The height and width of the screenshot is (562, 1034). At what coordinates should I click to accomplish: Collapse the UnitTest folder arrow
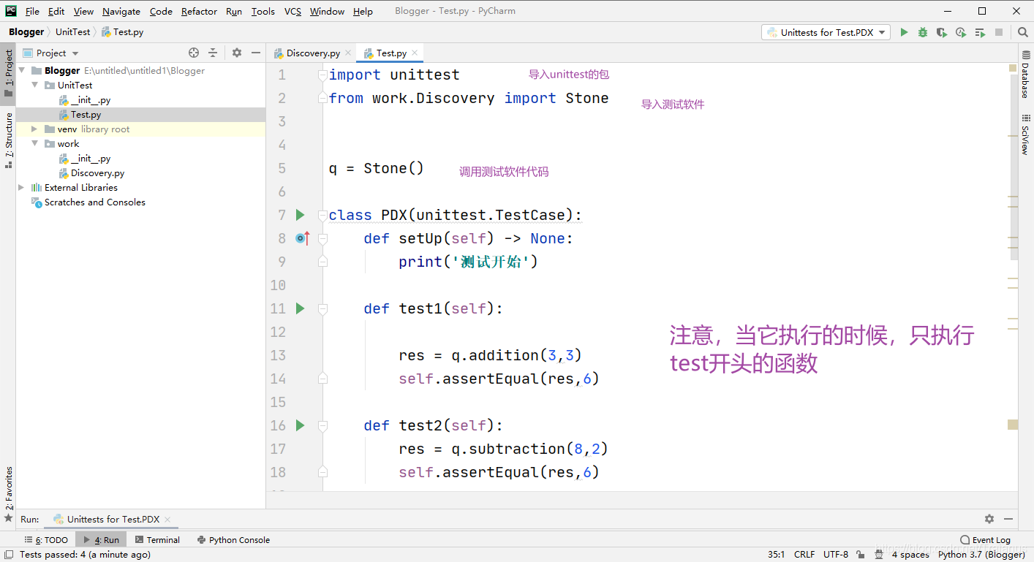[x=34, y=85]
